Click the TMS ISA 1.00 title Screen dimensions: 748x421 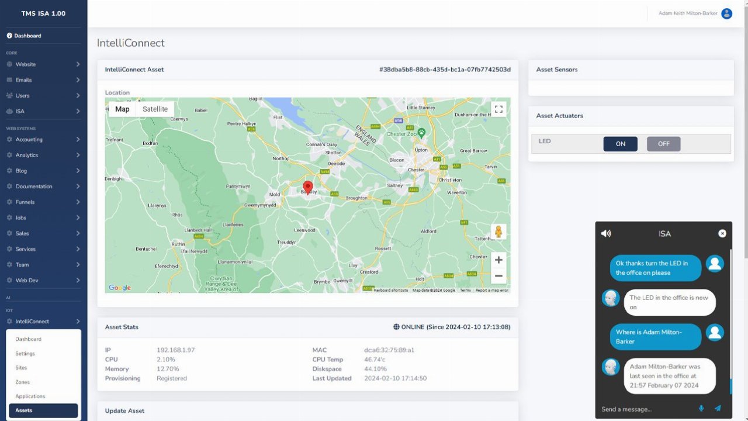pyautogui.click(x=43, y=13)
